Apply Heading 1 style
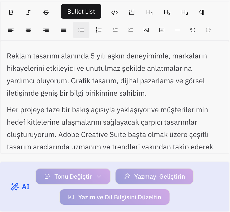This screenshot has height=212, width=230. (x=149, y=12)
